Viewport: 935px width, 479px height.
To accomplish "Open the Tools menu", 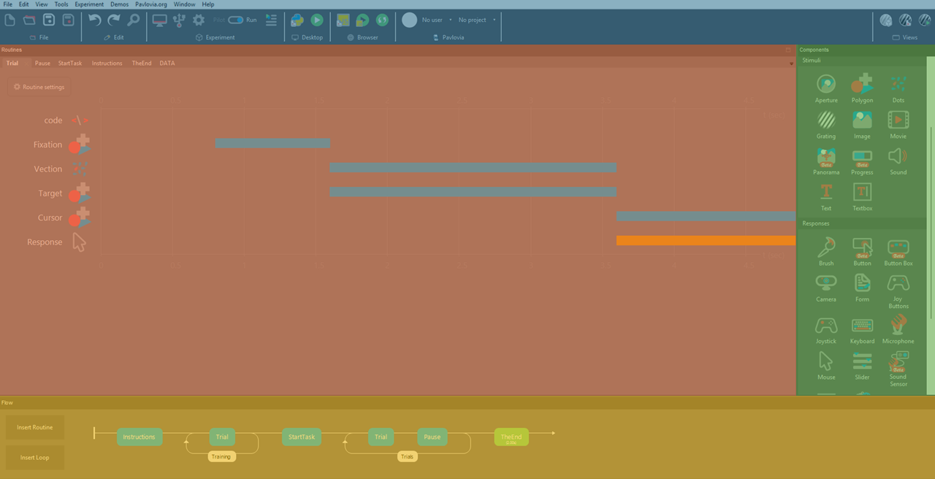I will (61, 4).
